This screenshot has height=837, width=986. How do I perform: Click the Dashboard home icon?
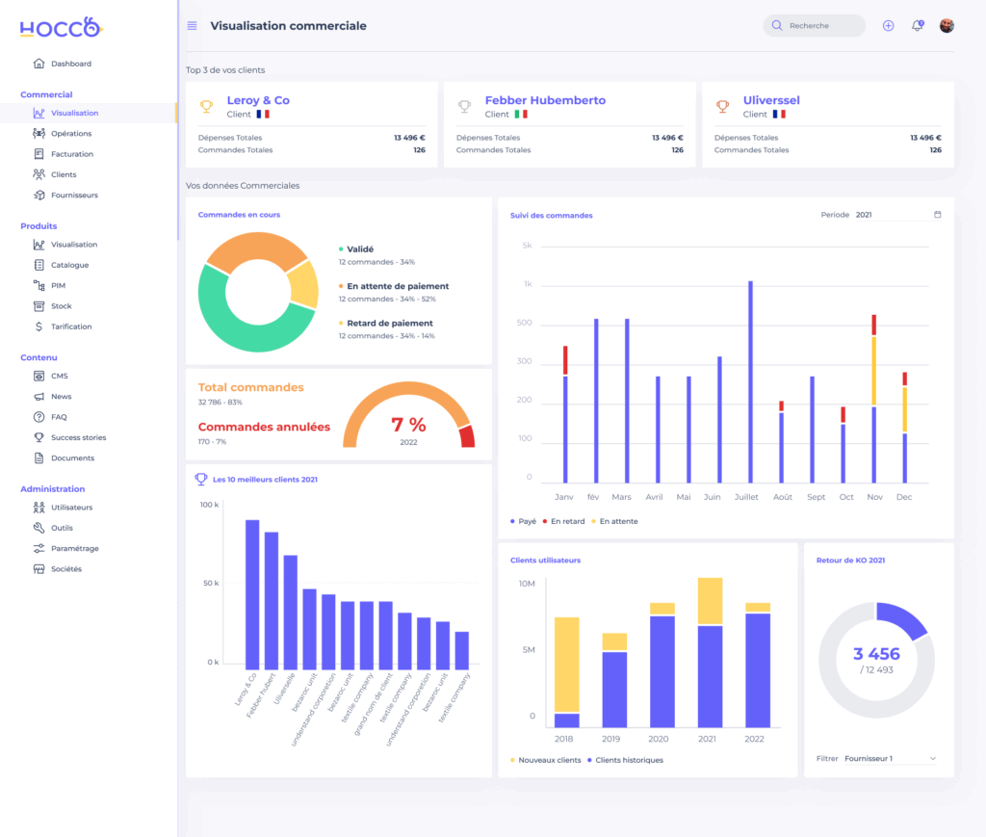click(x=39, y=64)
